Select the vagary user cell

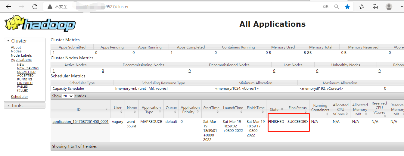coord(118,122)
